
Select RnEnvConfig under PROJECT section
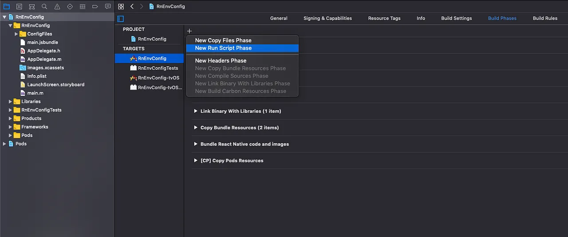(x=149, y=39)
